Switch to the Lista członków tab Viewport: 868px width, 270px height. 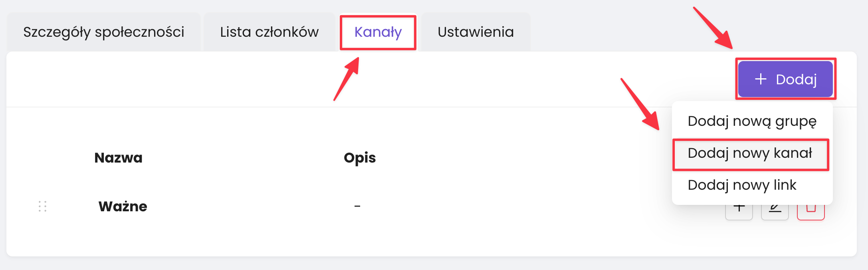click(269, 32)
